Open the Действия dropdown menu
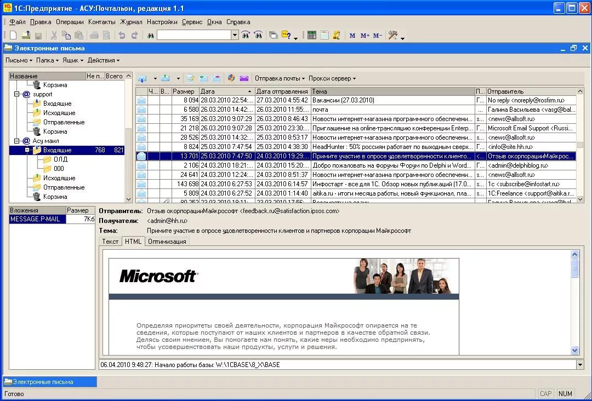Screen dimensions: 592x401 click(x=104, y=60)
